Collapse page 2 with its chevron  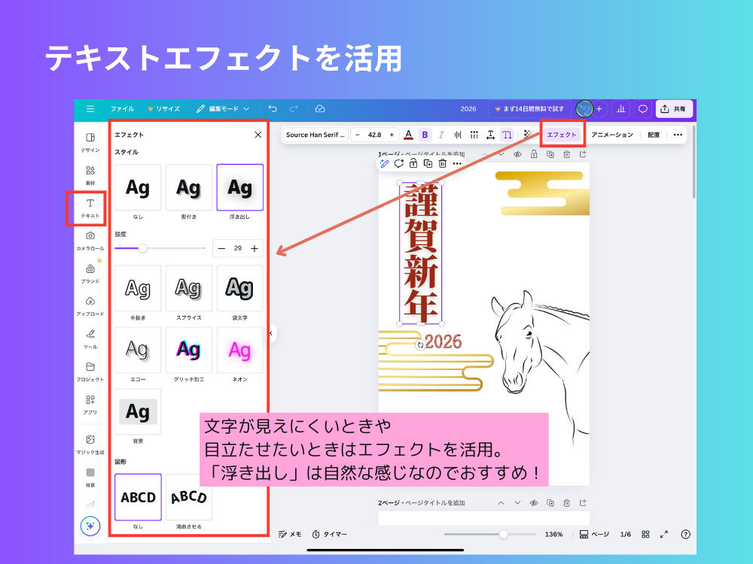tap(501, 502)
